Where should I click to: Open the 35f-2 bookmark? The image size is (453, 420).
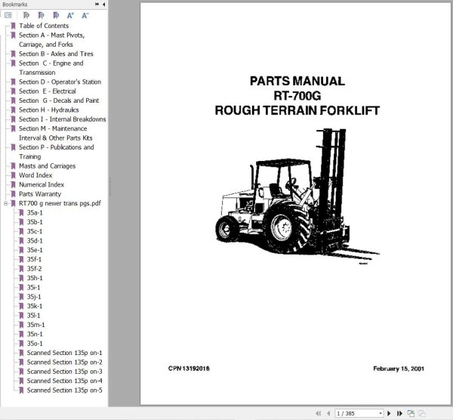coord(35,268)
